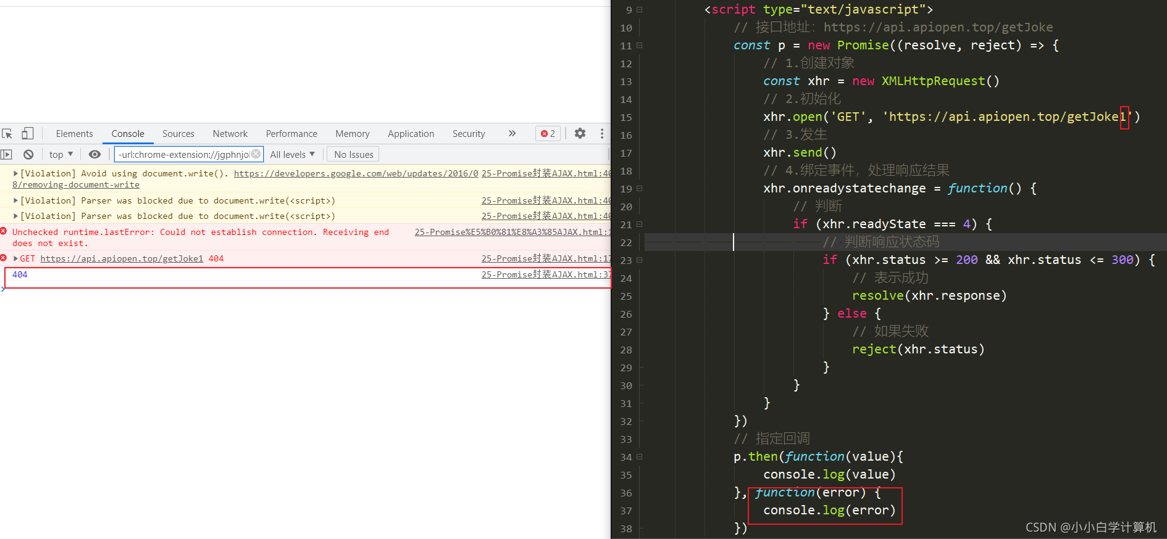Open the developers.google.com violation link

(356, 173)
